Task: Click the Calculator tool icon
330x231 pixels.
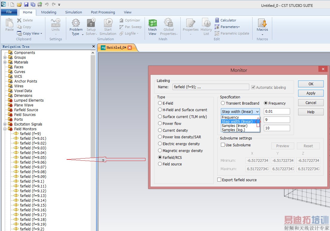Action: [x=217, y=20]
